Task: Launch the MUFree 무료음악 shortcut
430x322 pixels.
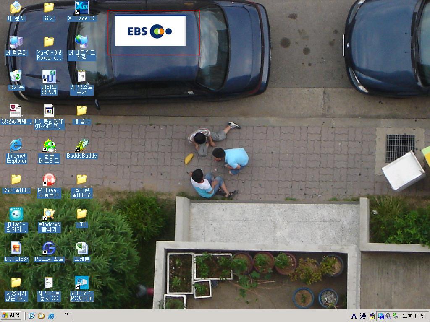Action: tap(49, 186)
